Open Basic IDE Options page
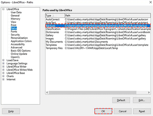 point(21,51)
